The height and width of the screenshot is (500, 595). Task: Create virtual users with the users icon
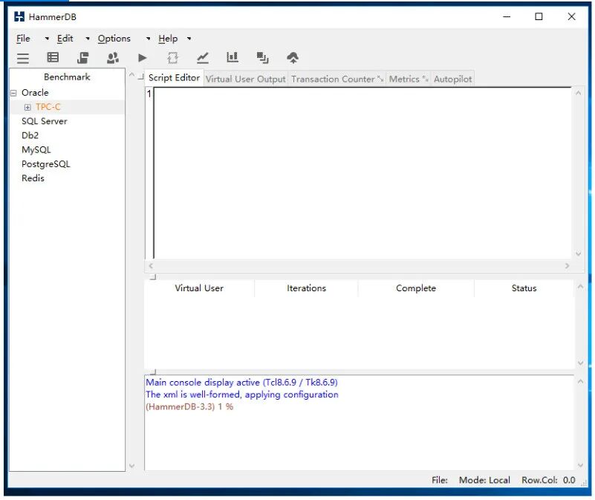pyautogui.click(x=113, y=58)
